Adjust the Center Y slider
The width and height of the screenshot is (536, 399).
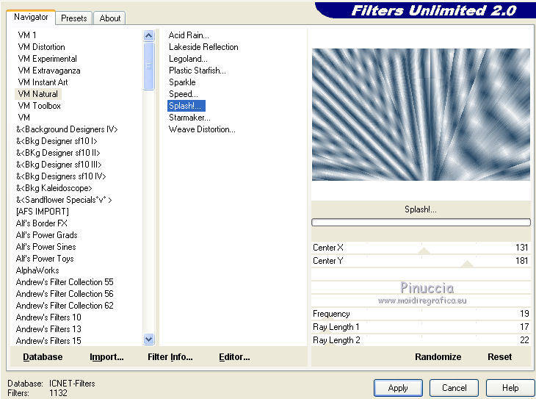pos(421,261)
